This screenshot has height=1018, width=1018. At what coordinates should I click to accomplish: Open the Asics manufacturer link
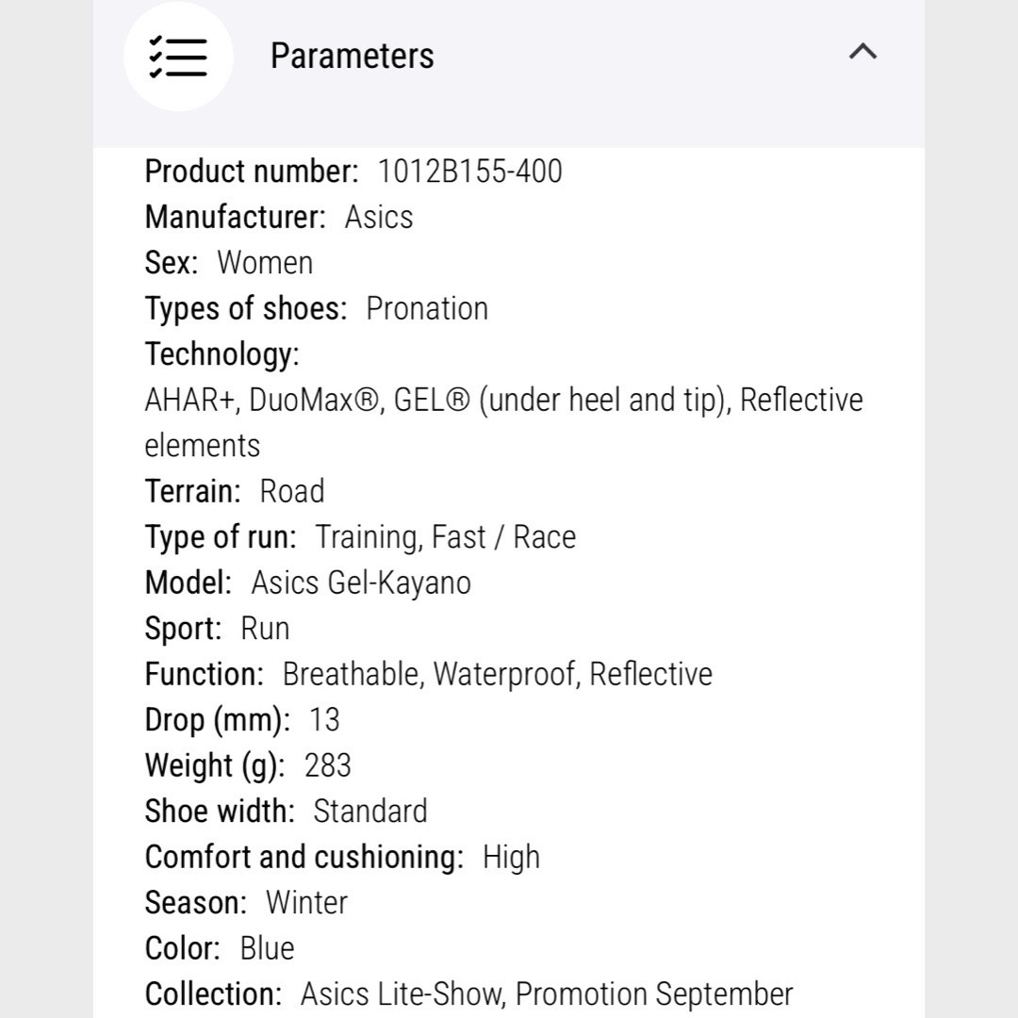click(379, 217)
